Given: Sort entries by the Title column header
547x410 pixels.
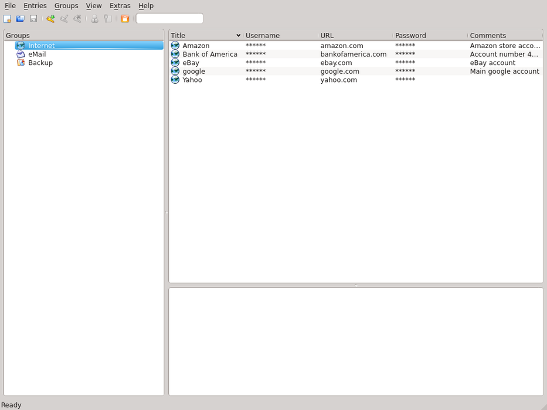Looking at the screenshot, I should tap(202, 36).
